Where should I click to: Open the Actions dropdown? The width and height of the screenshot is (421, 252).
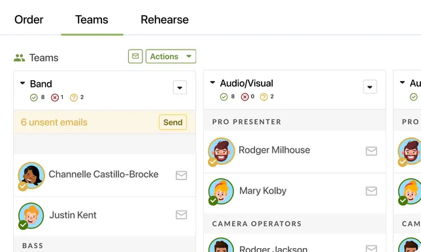[171, 56]
